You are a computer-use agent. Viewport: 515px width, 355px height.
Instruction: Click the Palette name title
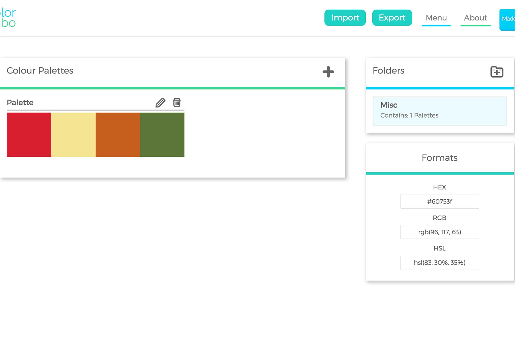[20, 103]
